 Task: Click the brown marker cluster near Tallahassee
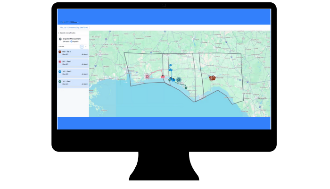coord(212,78)
